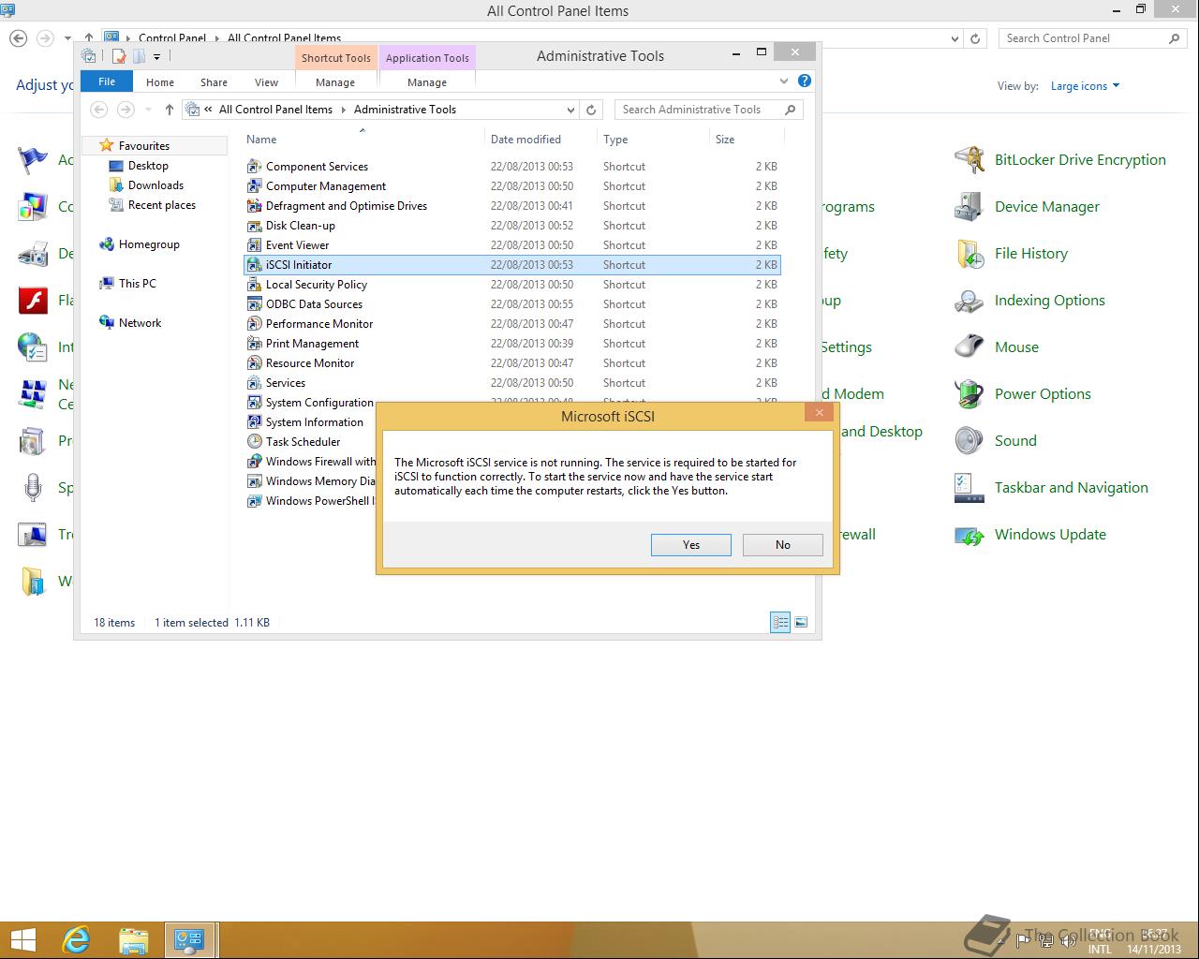Click the Windows Memory Diagnostic icon
The width and height of the screenshot is (1199, 959).
point(254,480)
